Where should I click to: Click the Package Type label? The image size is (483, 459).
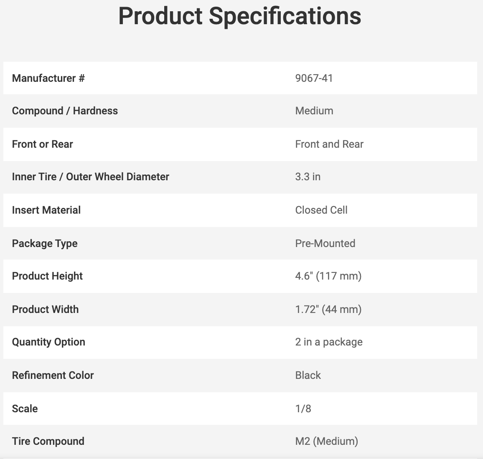(45, 243)
